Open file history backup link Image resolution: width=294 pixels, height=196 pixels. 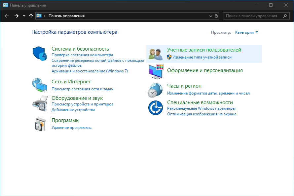click(x=98, y=63)
